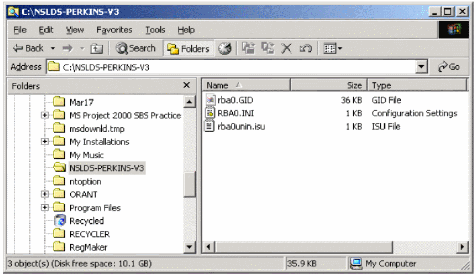
Task: Select the My Music folder
Action: (x=86, y=155)
